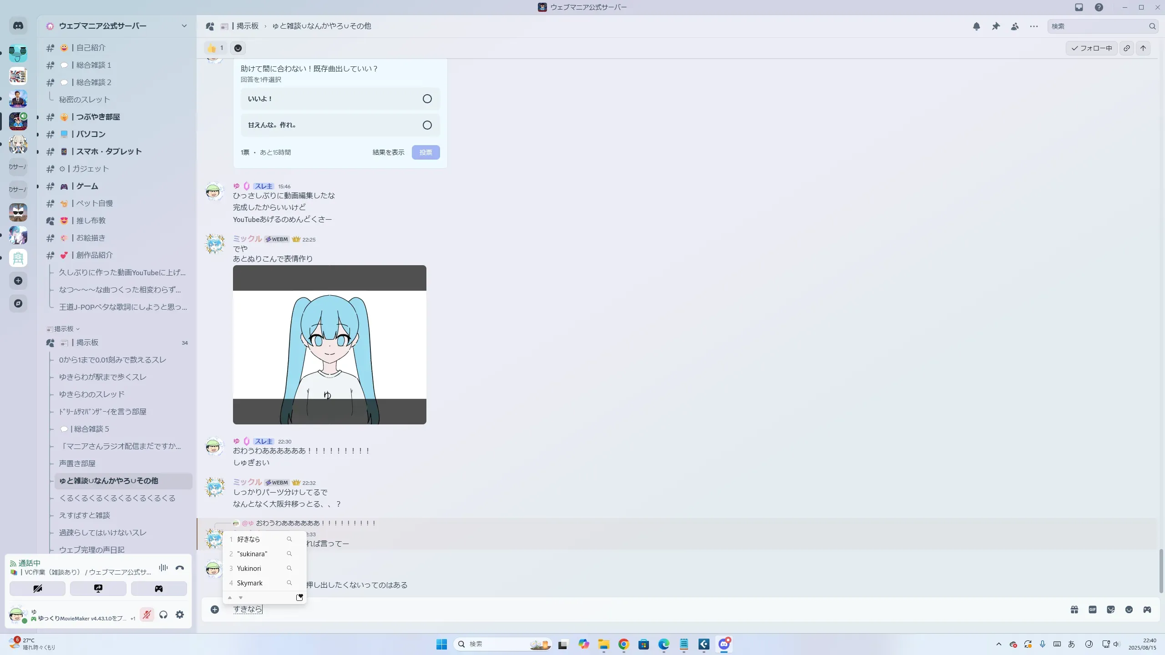Viewport: 1165px width, 655px height.
Task: Expand the ウェブマニア公式サーバー server menu
Action: (184, 26)
